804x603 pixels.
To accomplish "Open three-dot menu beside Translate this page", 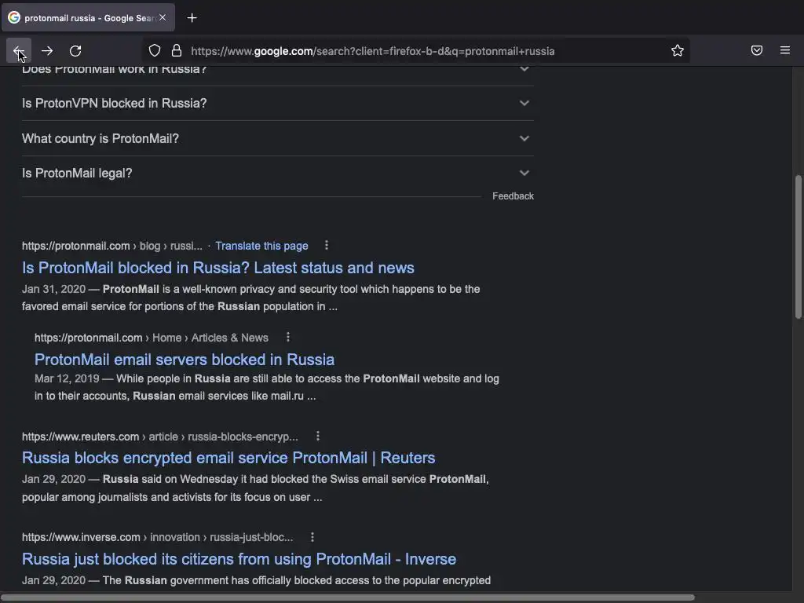I will point(326,245).
